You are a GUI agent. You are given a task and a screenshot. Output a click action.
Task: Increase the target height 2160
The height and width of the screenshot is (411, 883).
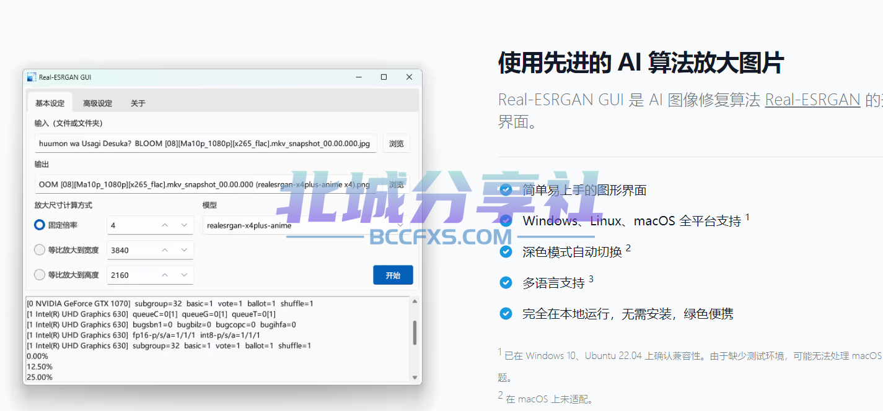coord(165,275)
